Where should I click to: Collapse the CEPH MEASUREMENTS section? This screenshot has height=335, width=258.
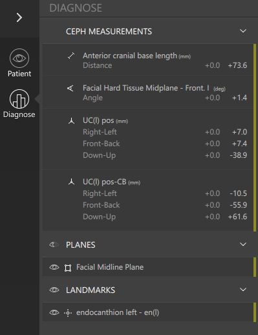(243, 31)
